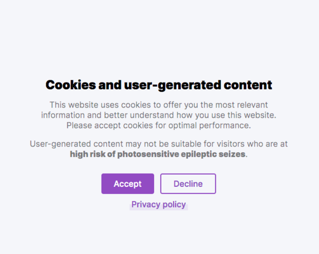Open the Privacy policy link
The image size is (319, 254).
tap(158, 204)
